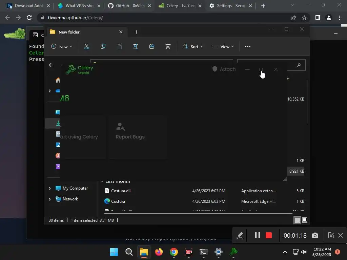Close the New folder Explorer tab
This screenshot has width=347, height=260.
click(x=121, y=32)
